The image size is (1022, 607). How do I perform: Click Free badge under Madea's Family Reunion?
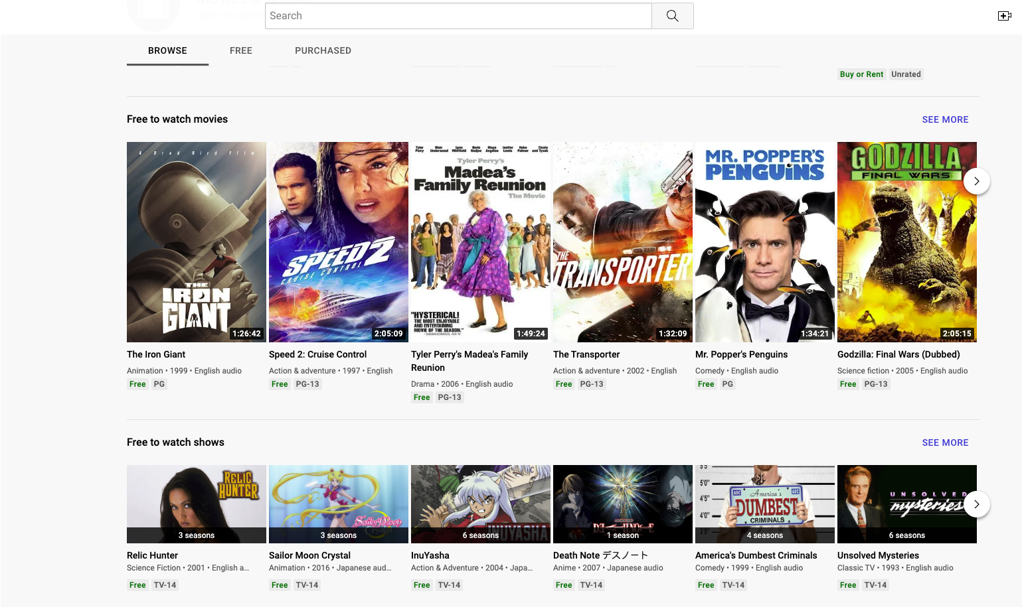[422, 397]
